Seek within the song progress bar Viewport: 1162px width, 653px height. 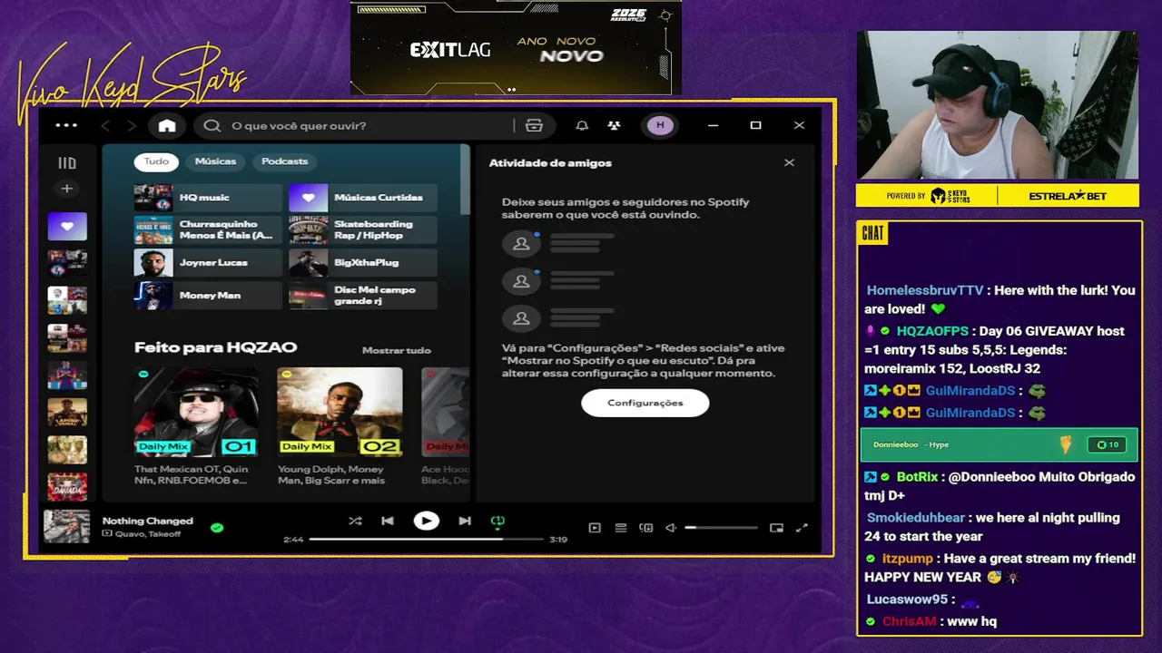(x=426, y=539)
